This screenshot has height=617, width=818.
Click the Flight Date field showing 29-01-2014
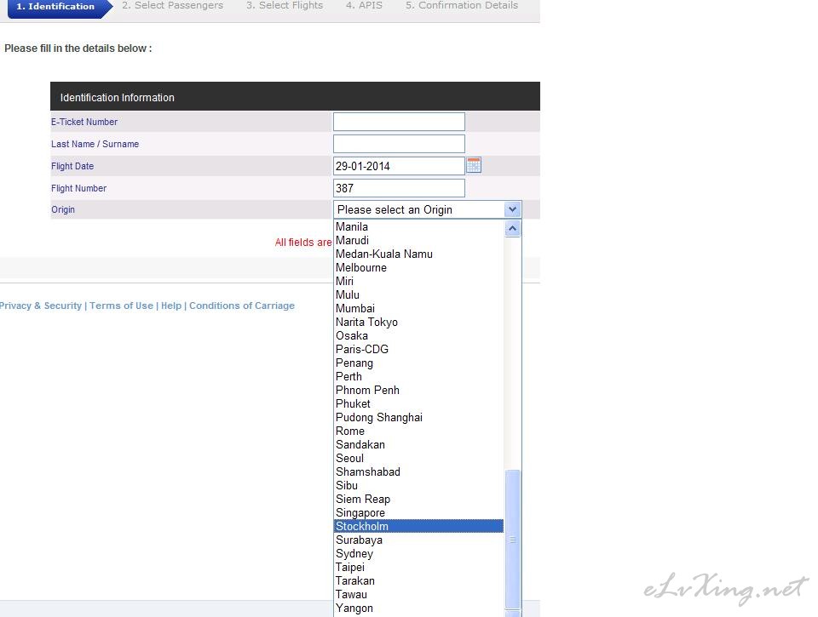[399, 166]
